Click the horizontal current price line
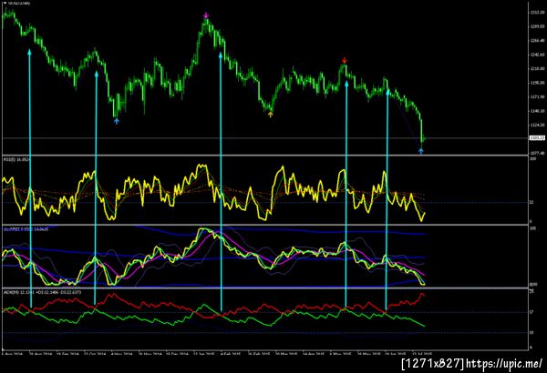This screenshot has width=547, height=373. 265,138
